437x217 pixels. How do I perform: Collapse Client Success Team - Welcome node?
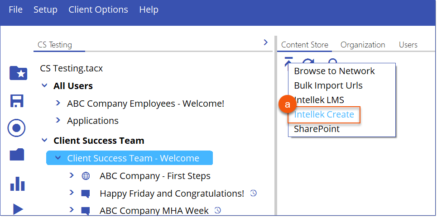(x=58, y=158)
